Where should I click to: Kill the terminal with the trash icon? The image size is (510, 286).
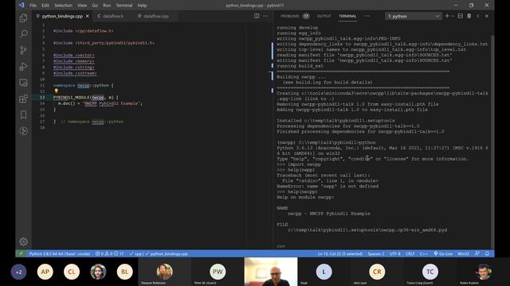pos(469,16)
